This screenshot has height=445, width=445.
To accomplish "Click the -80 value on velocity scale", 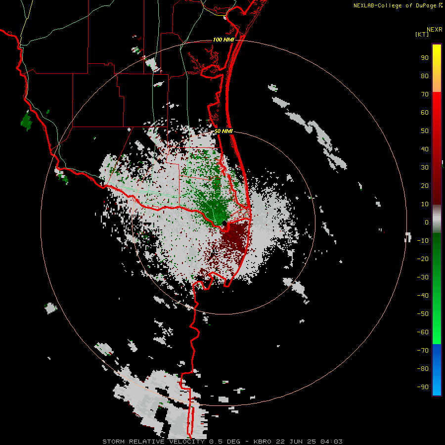I will point(423,369).
